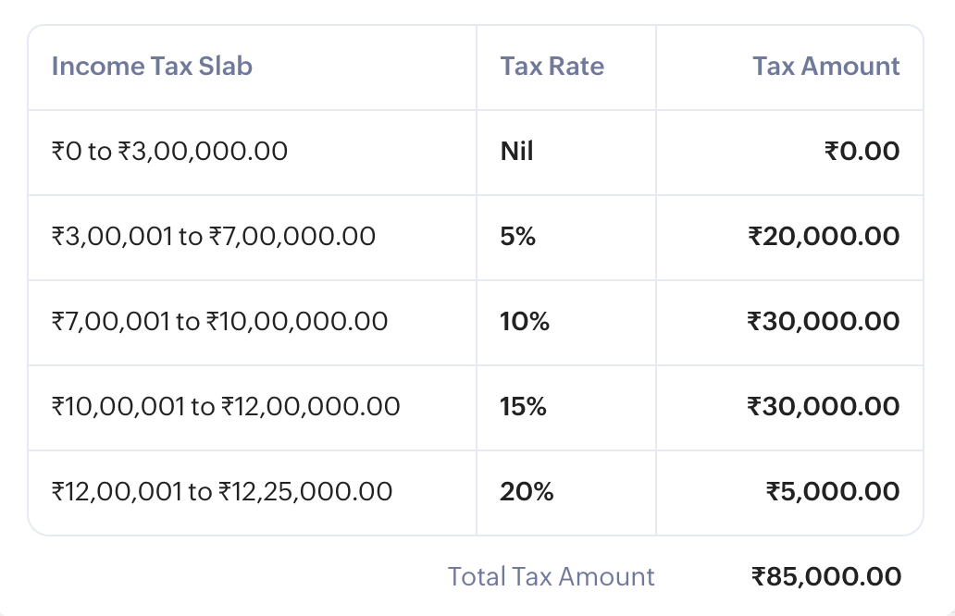Select the ₹0 to ₹3,00,000.00 slab cell
This screenshot has width=955, height=616.
click(x=169, y=152)
